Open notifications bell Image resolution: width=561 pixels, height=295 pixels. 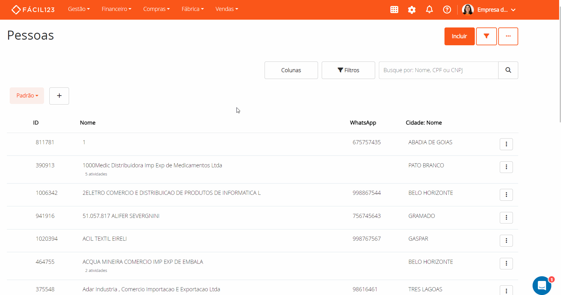tap(429, 10)
